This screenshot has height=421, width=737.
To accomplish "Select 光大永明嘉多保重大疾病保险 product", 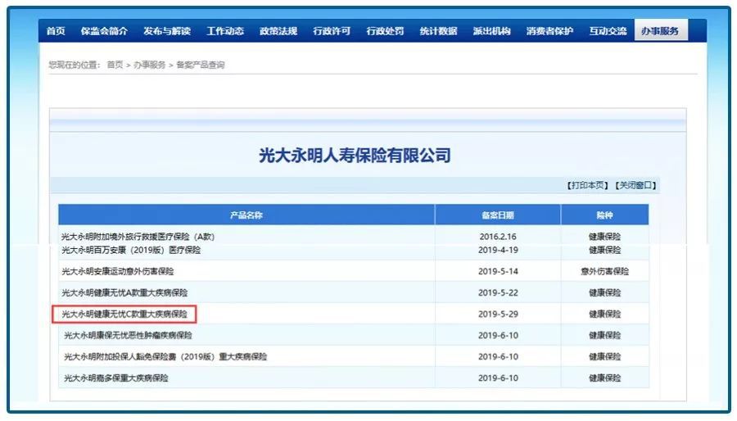I will [116, 378].
